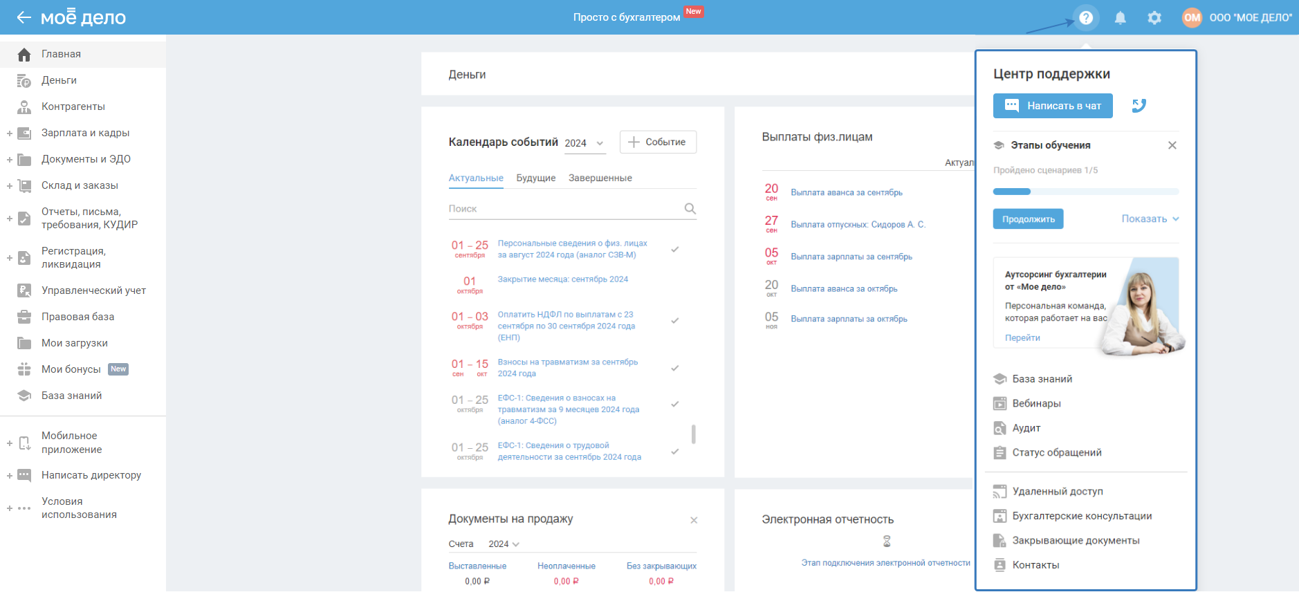Open Бухгалтерские консультации in the support center
1299x592 pixels.
click(1082, 516)
